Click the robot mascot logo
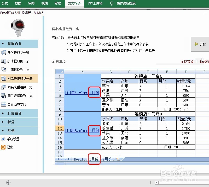Viewport: 209px width, 187px height. (x=18, y=28)
